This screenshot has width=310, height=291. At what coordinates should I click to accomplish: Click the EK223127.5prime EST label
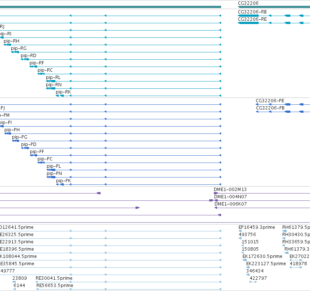(266, 264)
